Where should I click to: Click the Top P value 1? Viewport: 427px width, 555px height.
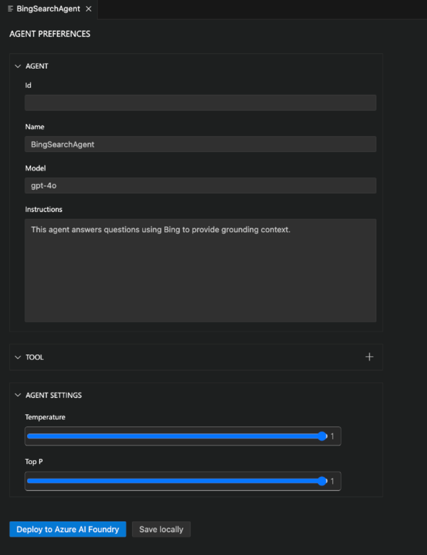click(x=332, y=481)
